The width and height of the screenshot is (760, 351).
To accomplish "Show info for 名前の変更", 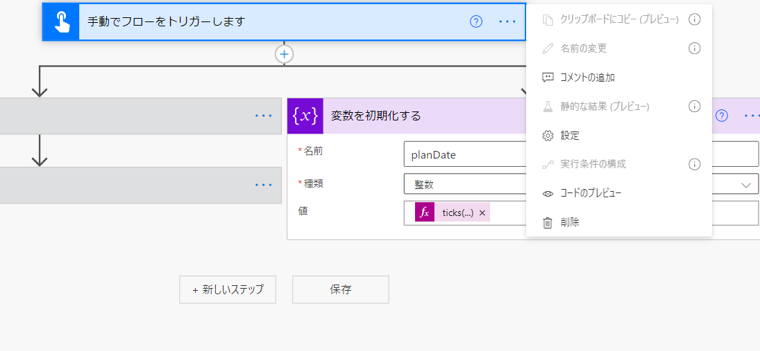I will tap(695, 48).
